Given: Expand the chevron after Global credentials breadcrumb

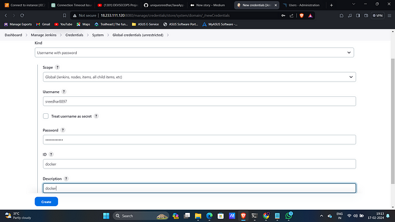Looking at the screenshot, I should click(x=168, y=35).
